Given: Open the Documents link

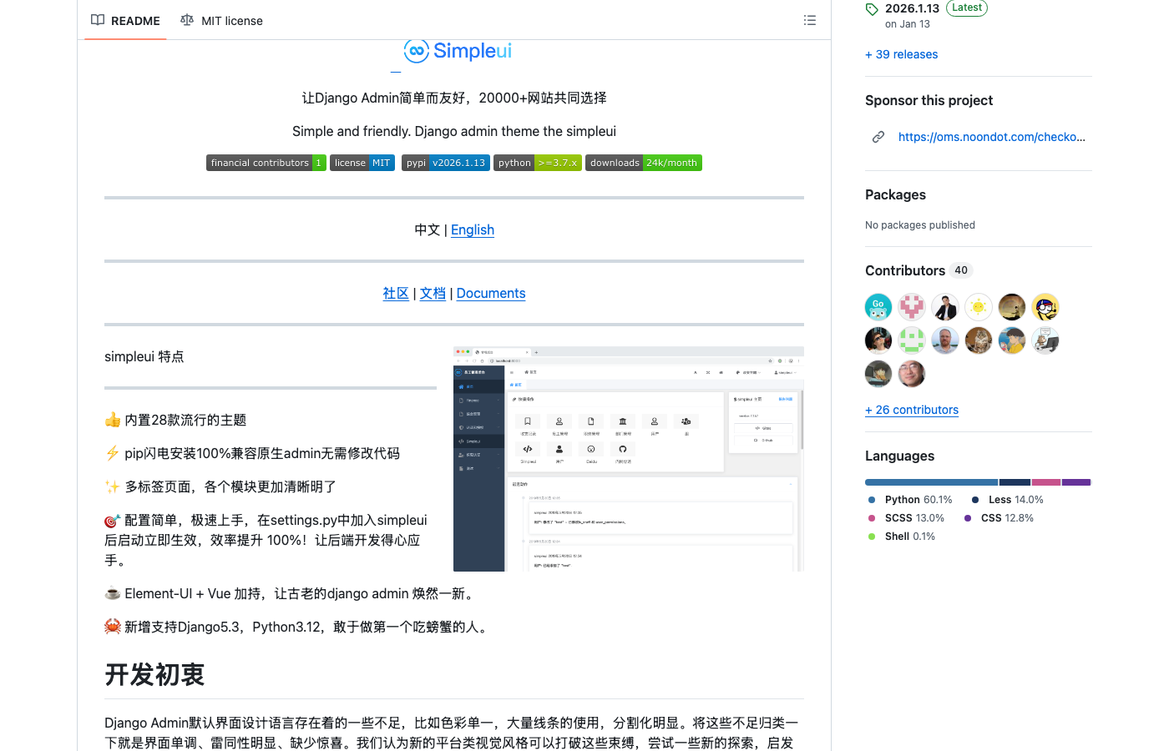Looking at the screenshot, I should pos(491,293).
